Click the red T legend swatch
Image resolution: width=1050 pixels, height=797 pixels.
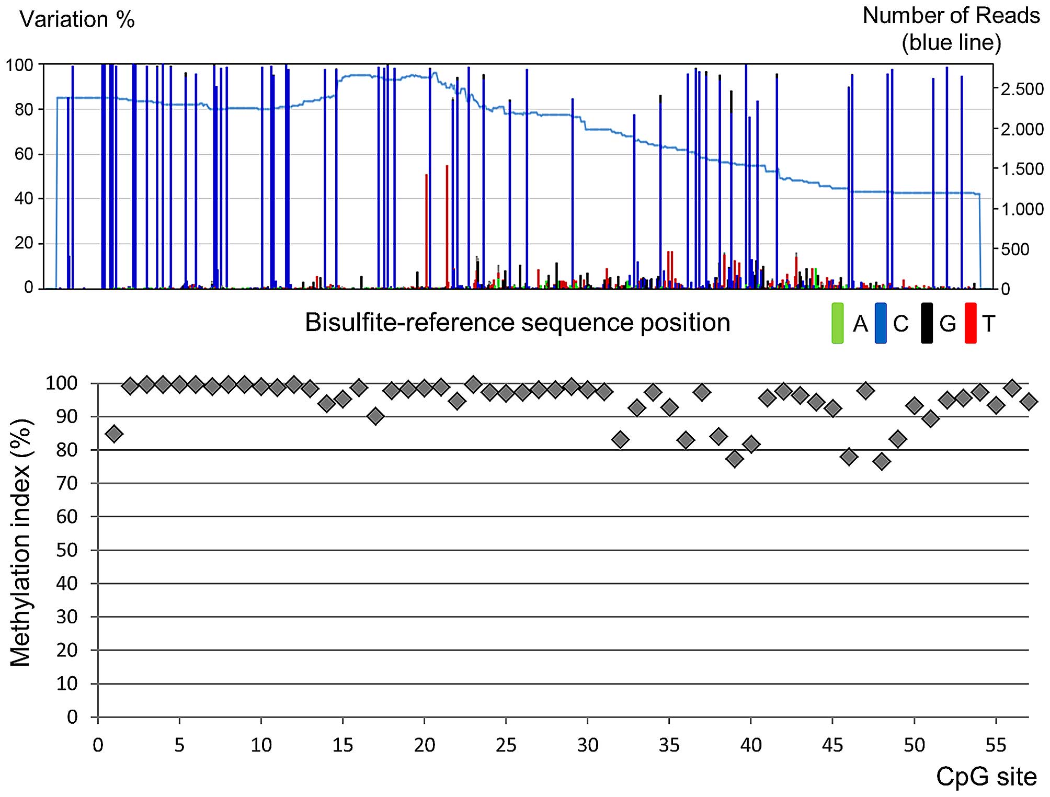coord(971,323)
